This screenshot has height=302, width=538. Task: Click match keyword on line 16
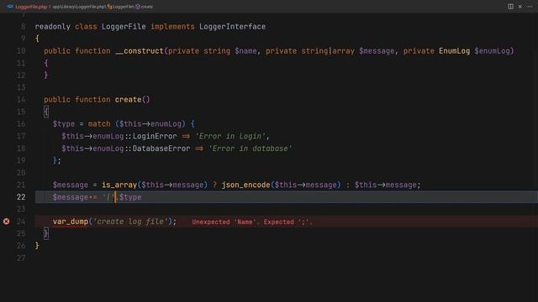[x=99, y=124]
